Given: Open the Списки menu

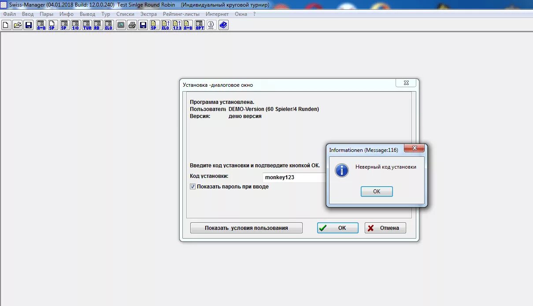Looking at the screenshot, I should point(125,14).
